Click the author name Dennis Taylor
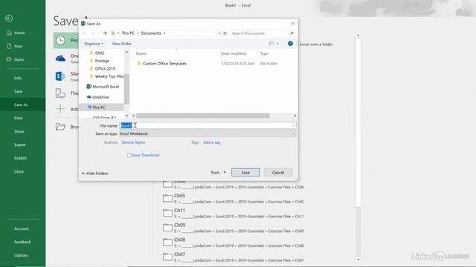This screenshot has width=476, height=267. coord(134,142)
